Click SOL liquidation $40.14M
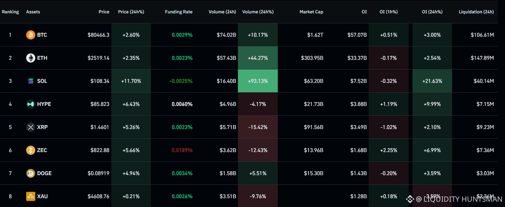505x207 pixels. coord(484,81)
